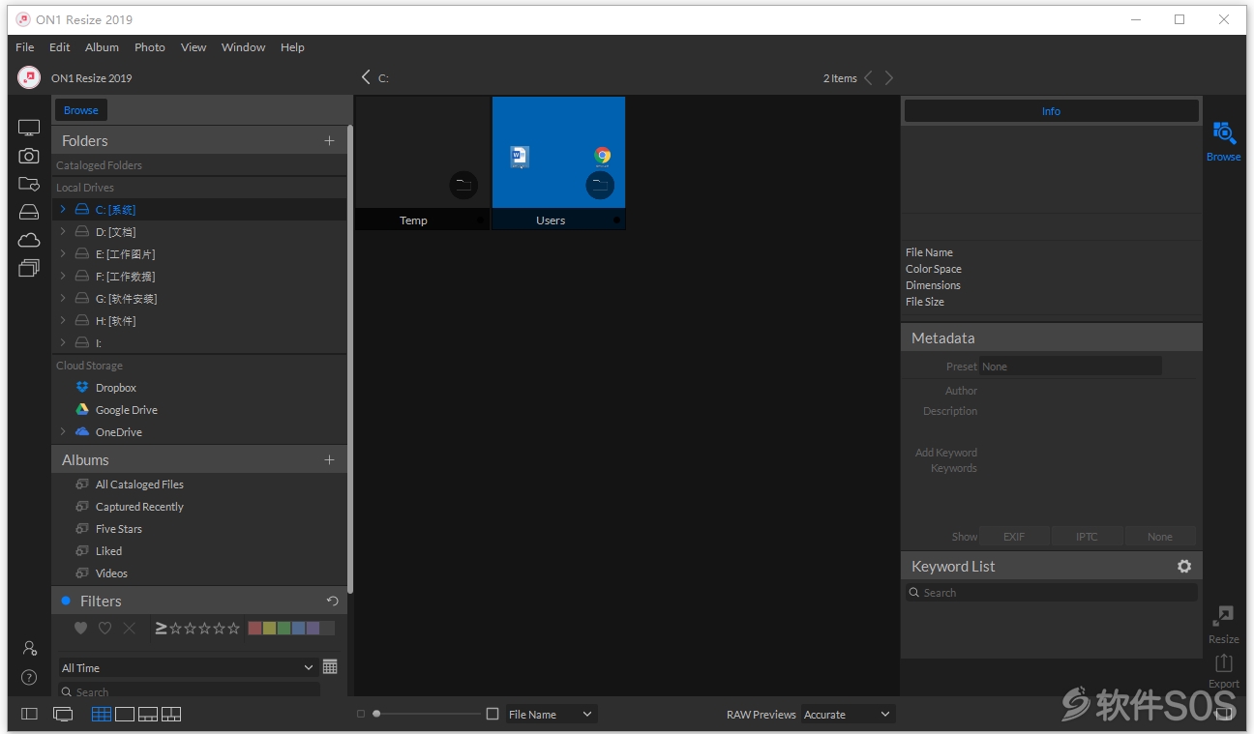
Task: Expand the E: [工作图片] drive
Action: [x=63, y=254]
